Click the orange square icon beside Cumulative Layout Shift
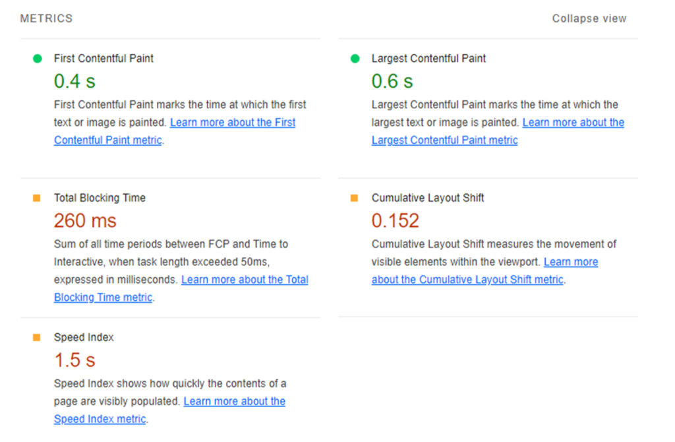This screenshot has height=442, width=675. 354,197
